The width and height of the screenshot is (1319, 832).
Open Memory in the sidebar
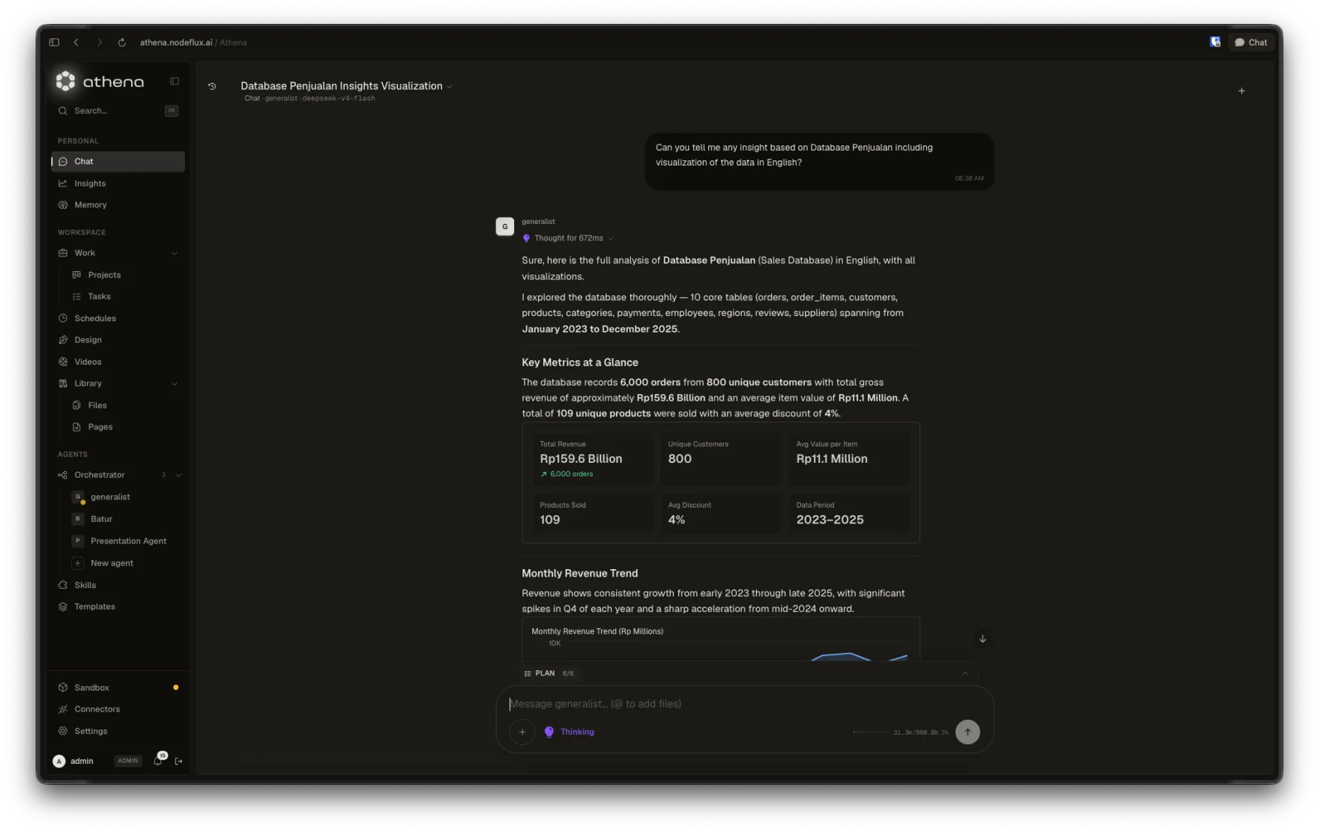click(118, 205)
